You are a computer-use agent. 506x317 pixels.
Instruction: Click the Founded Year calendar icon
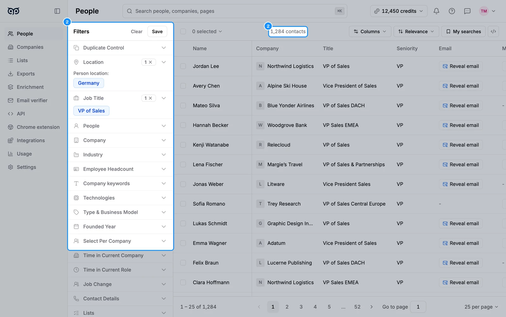point(76,227)
